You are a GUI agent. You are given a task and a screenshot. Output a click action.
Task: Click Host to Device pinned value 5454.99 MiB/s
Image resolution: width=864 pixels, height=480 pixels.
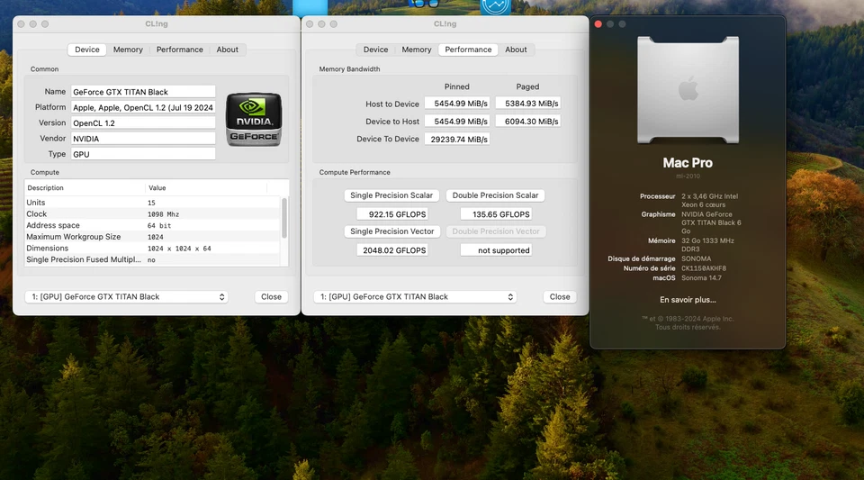(457, 103)
